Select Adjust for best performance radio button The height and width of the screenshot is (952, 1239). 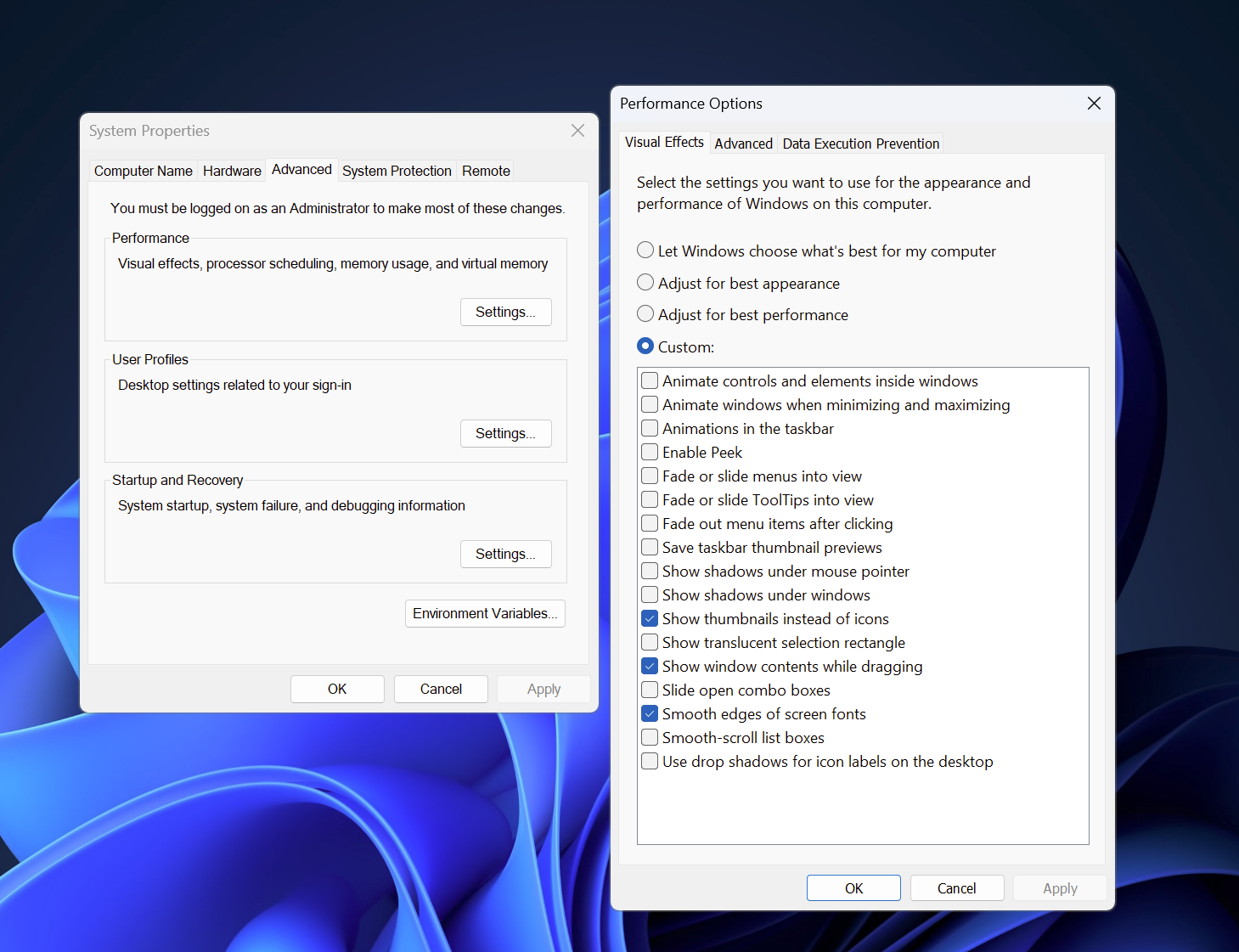tap(645, 314)
